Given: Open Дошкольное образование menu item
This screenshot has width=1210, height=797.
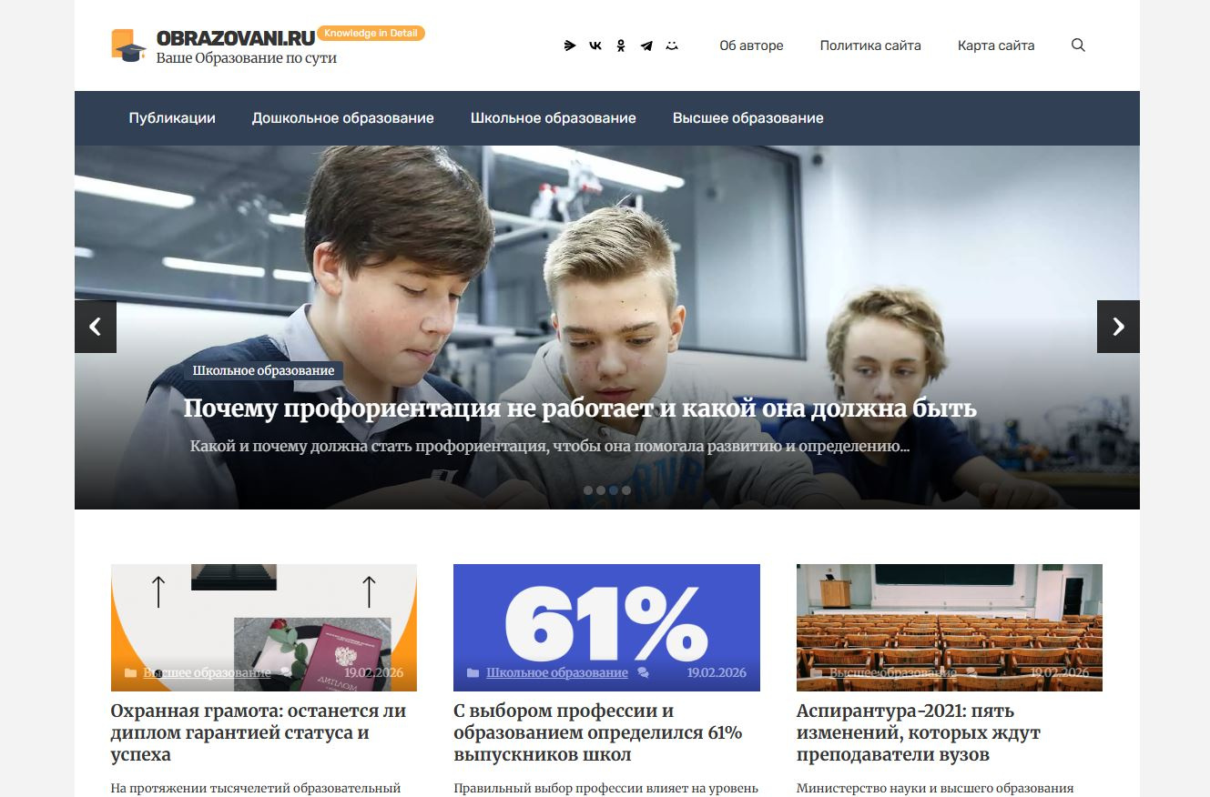Looking at the screenshot, I should [x=343, y=118].
